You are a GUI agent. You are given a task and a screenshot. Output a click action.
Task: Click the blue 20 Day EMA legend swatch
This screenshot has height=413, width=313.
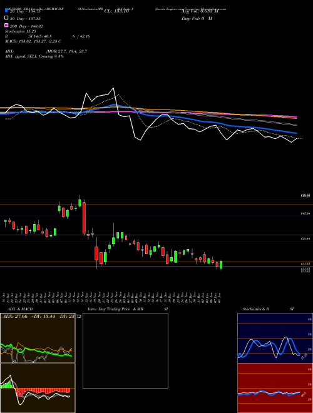(6, 10)
